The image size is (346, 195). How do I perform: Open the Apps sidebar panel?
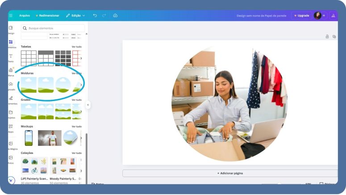[x=11, y=128]
